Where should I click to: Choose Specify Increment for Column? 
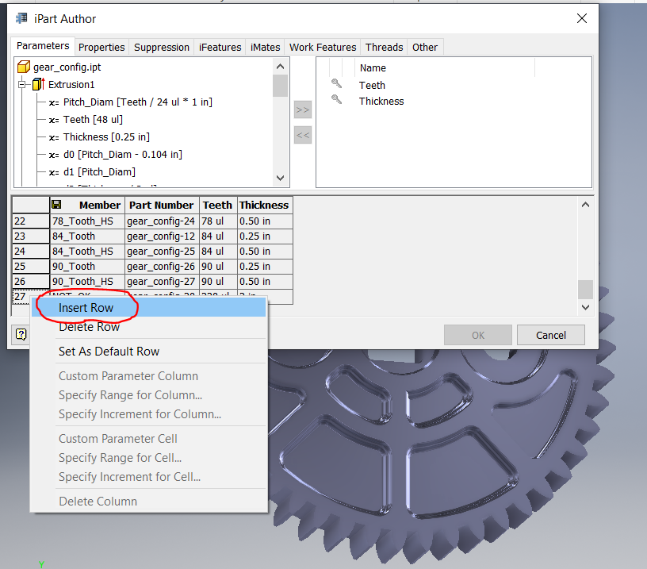pos(149,413)
